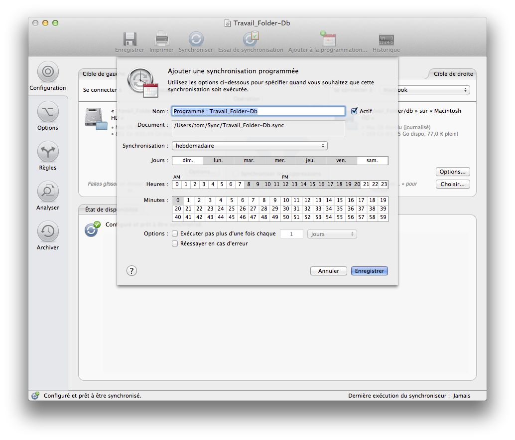
Task: Open the jours interval unit dropdown
Action: (332, 234)
